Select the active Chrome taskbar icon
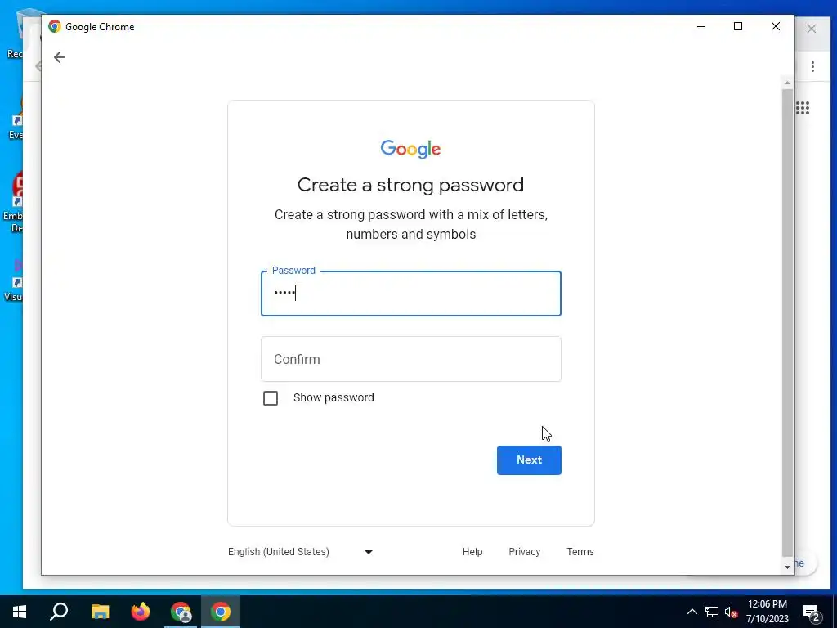Screen dimensions: 837x628 tap(221, 612)
